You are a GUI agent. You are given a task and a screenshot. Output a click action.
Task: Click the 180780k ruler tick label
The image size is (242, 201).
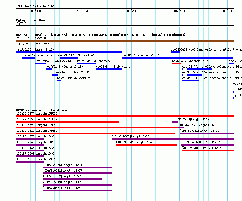pos(35,11)
